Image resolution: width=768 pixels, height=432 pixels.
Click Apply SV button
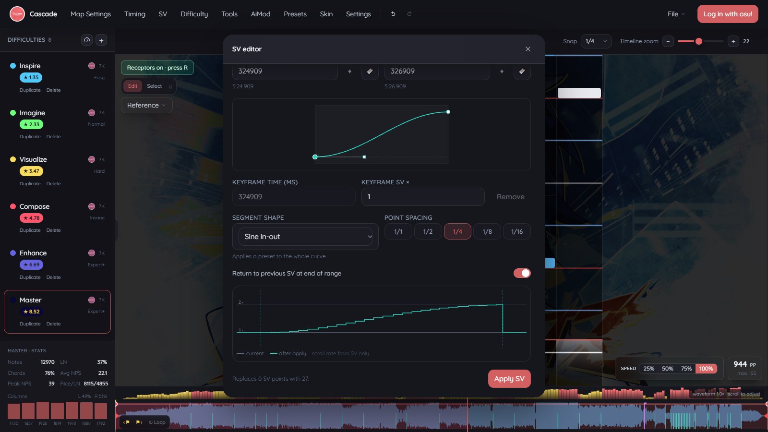509,379
